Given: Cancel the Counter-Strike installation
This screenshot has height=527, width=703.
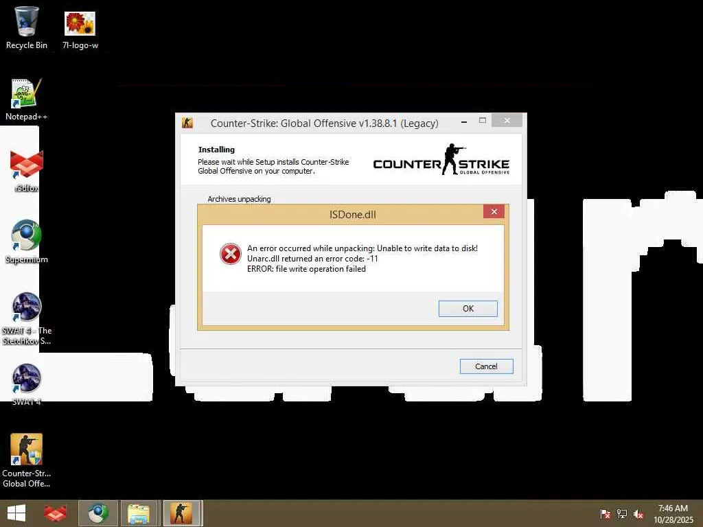Looking at the screenshot, I should (487, 366).
